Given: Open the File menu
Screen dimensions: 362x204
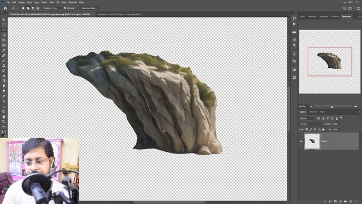Looking at the screenshot, I should (x=8, y=2).
